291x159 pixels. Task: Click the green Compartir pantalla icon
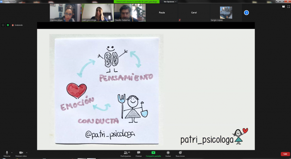[x=153, y=153]
